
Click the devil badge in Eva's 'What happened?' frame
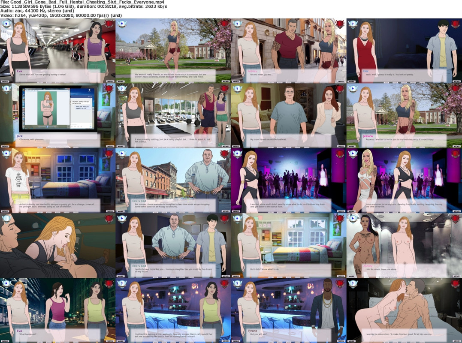coord(109,284)
